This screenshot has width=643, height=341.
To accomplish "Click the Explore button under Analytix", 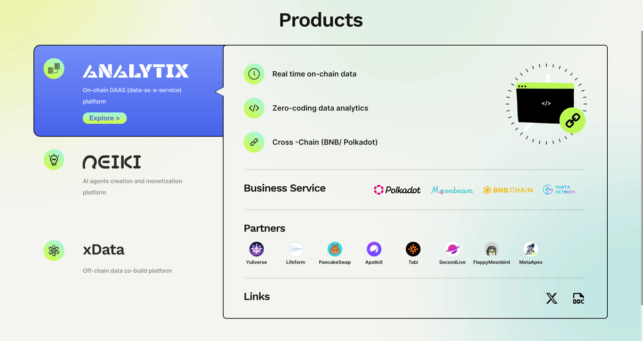I will tap(104, 118).
